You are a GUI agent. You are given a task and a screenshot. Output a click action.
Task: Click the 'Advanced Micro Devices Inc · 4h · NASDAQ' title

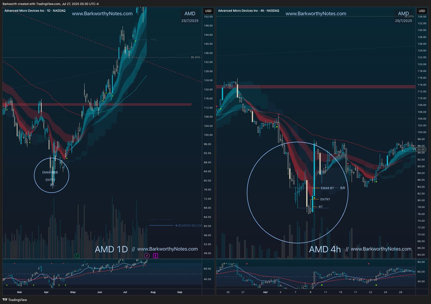tap(249, 11)
